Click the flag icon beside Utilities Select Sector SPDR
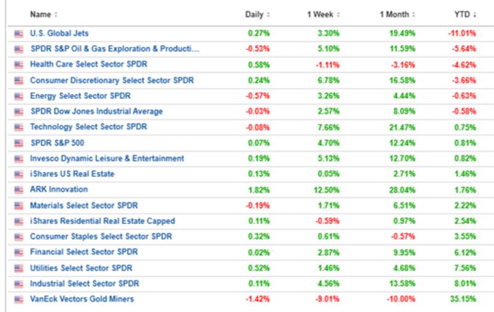 click(19, 268)
